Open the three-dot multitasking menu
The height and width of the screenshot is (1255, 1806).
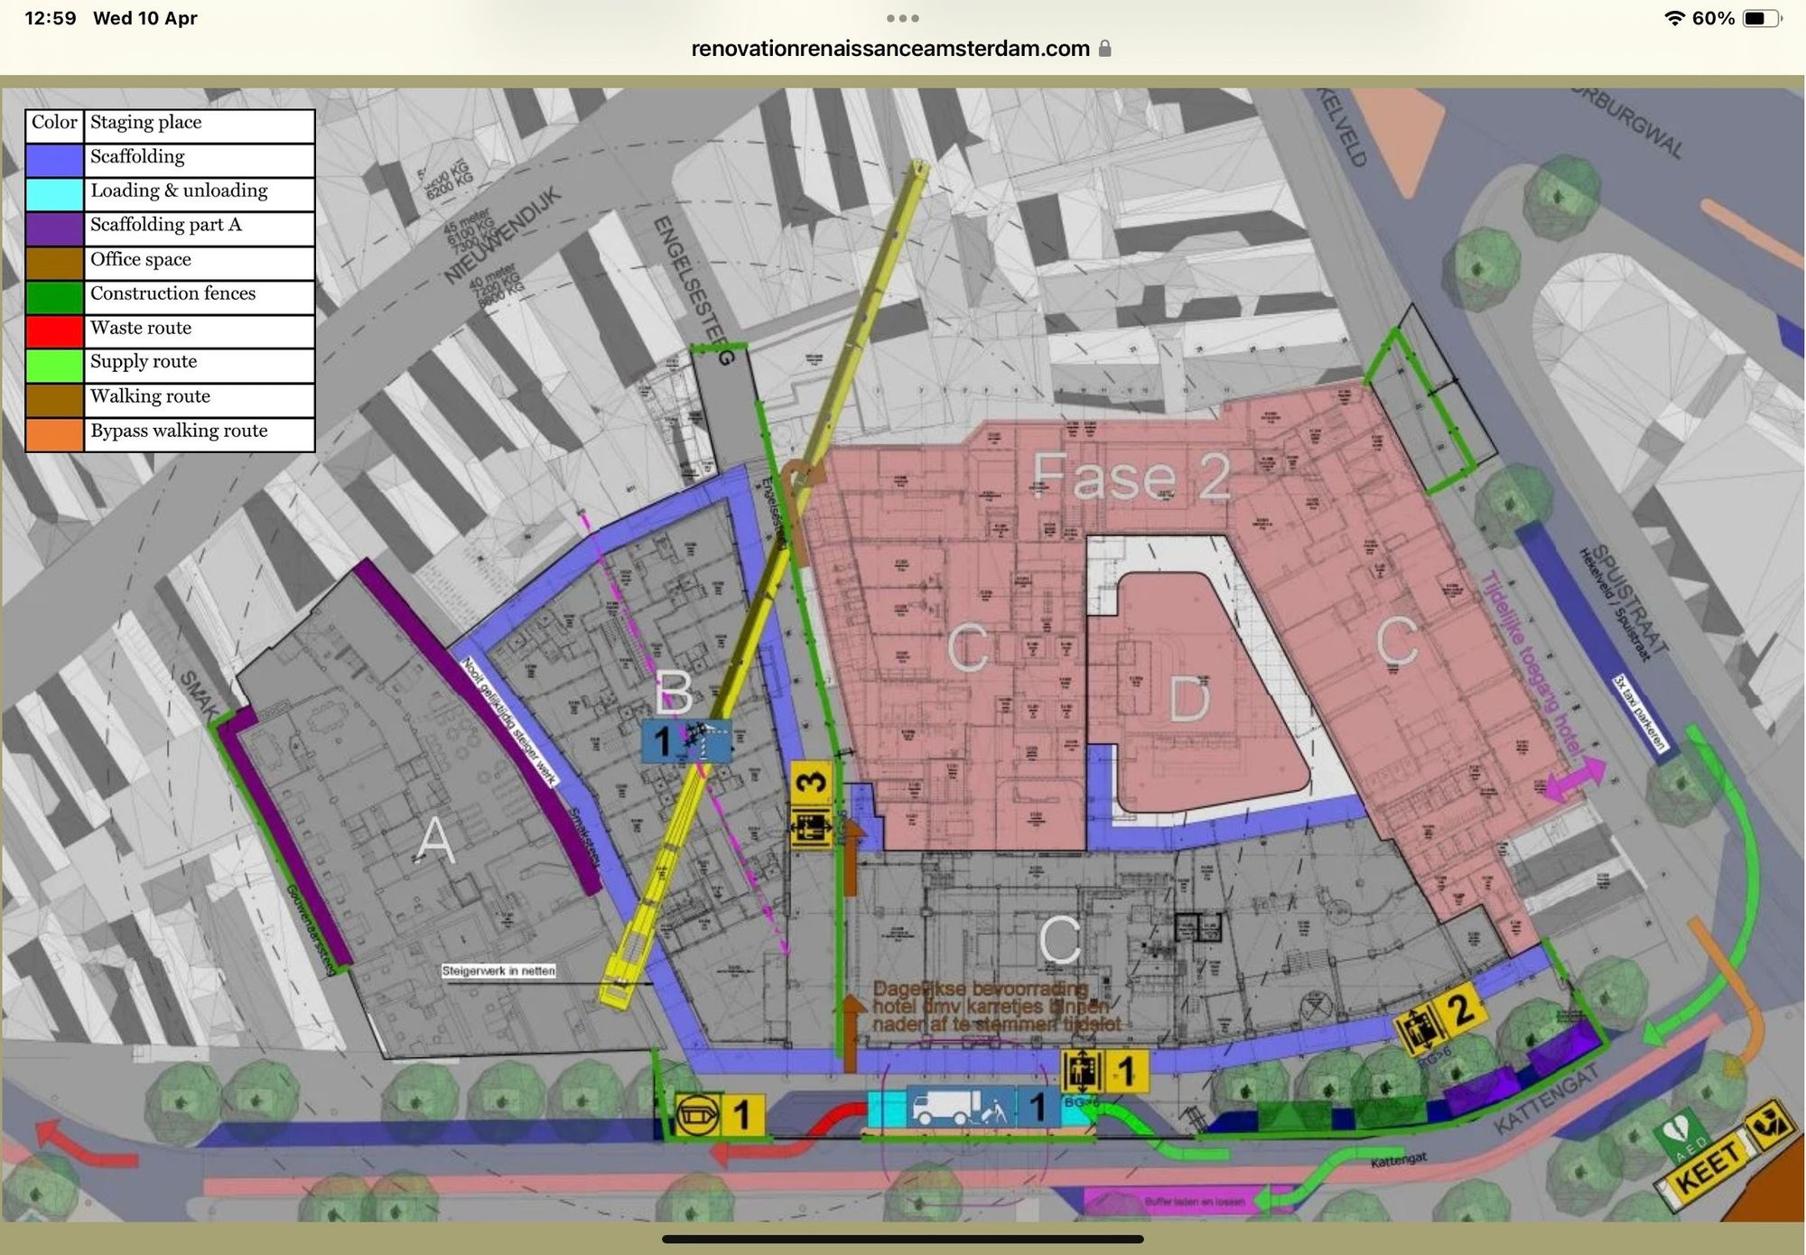click(902, 18)
